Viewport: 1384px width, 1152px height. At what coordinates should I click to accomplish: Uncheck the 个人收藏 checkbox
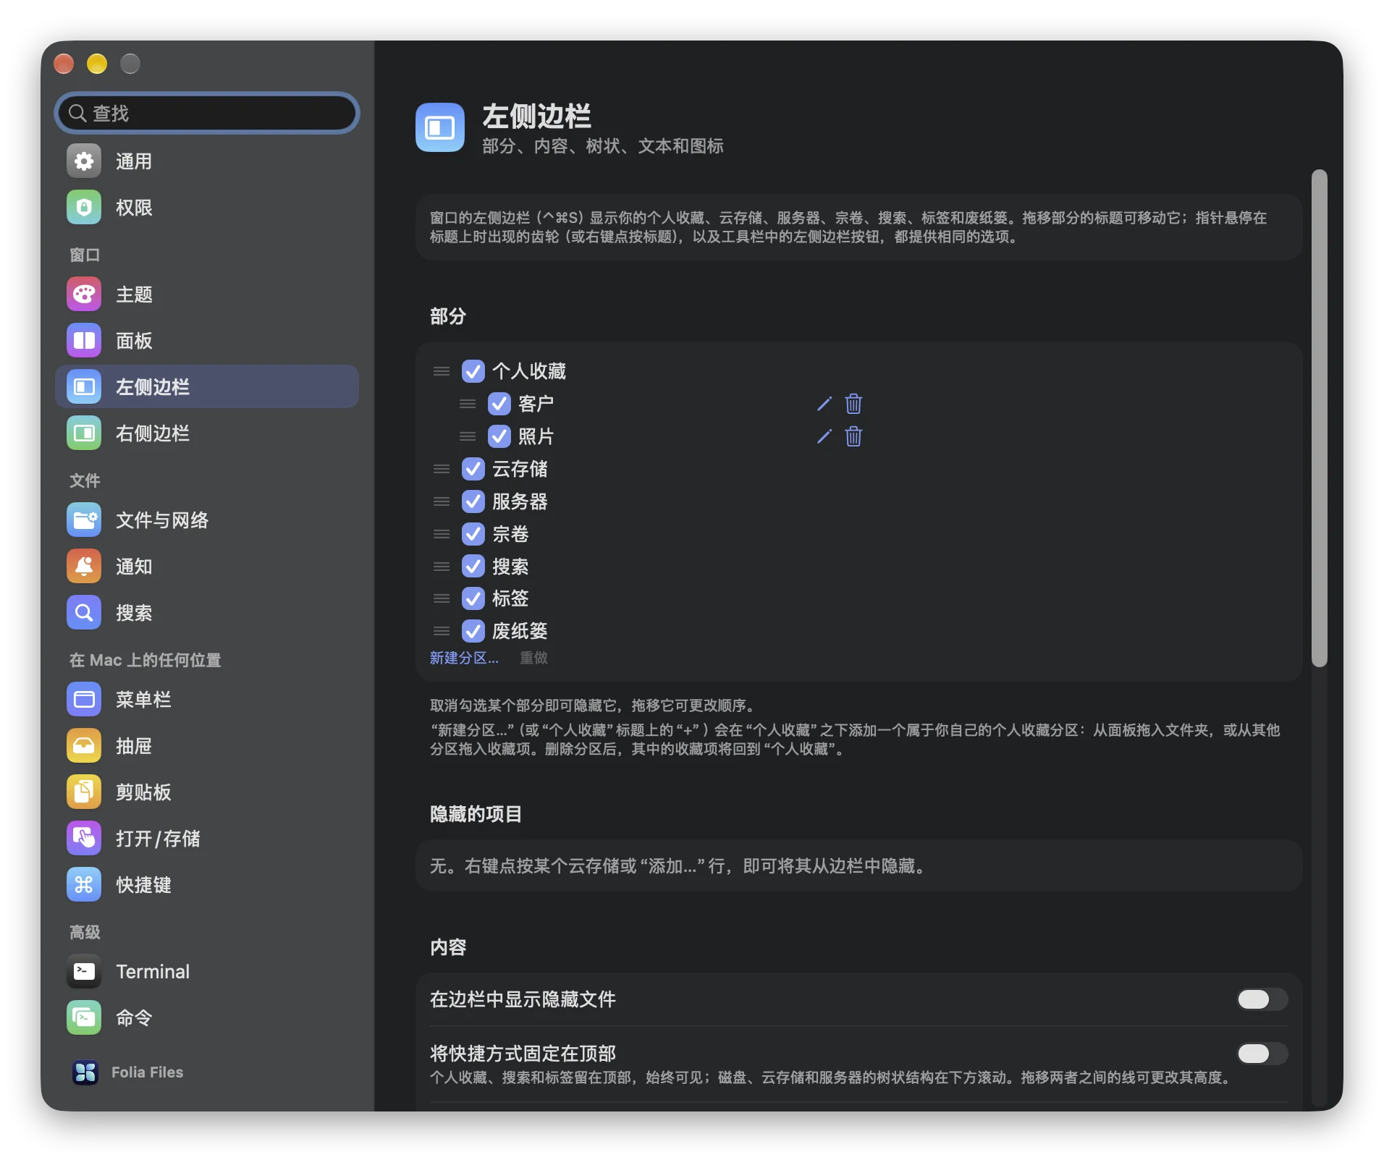pyautogui.click(x=473, y=371)
